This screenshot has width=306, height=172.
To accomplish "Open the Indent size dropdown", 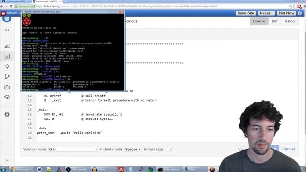I will tap(168, 150).
